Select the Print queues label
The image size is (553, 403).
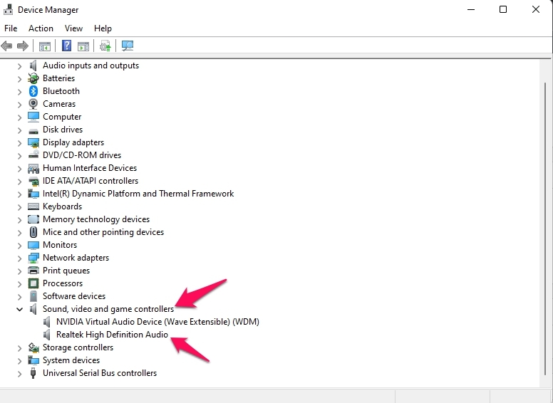pos(66,271)
